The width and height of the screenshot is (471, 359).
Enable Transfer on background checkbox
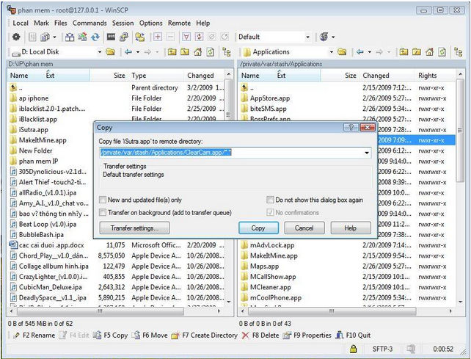click(103, 213)
